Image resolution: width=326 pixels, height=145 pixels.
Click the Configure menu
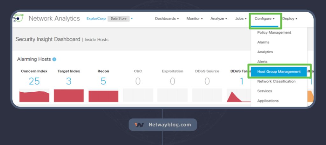264,19
